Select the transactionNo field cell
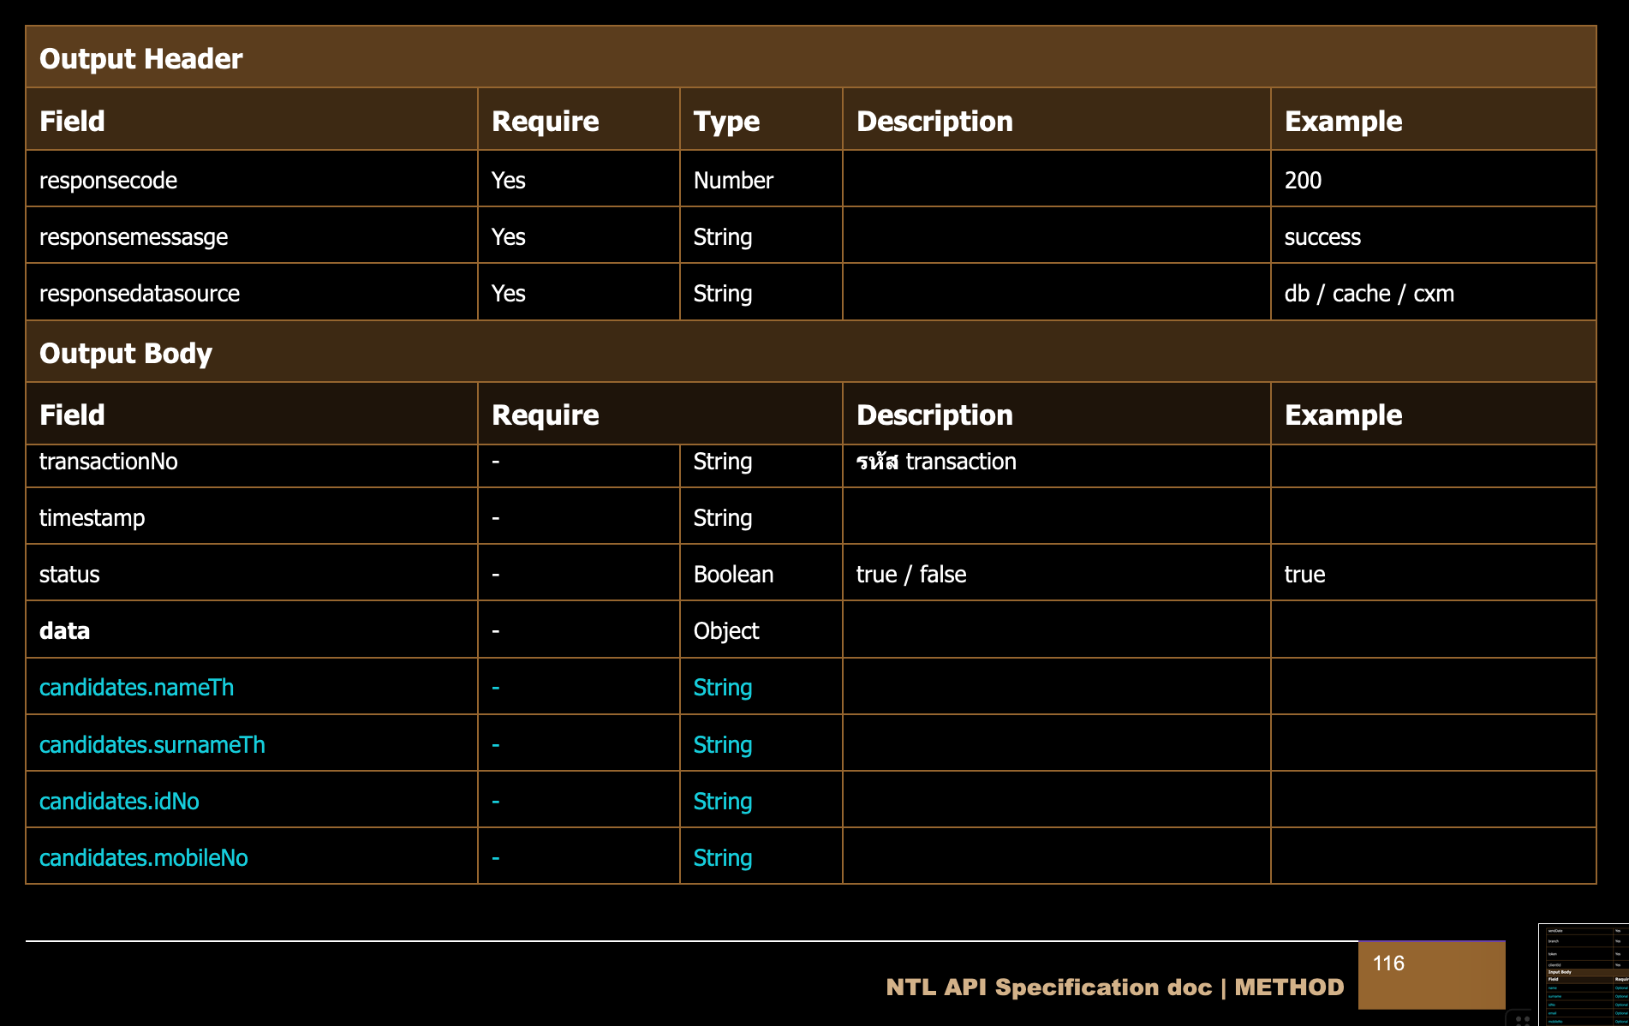The height and width of the screenshot is (1026, 1629). coord(109,462)
